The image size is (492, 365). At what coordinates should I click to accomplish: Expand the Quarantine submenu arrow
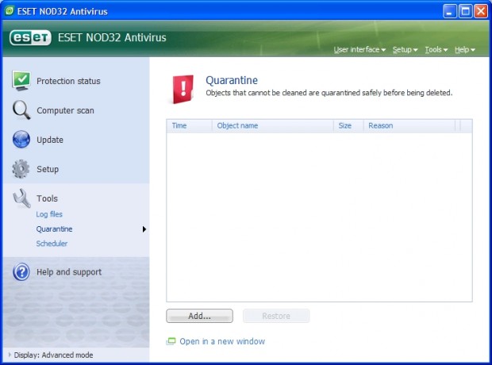(x=144, y=229)
